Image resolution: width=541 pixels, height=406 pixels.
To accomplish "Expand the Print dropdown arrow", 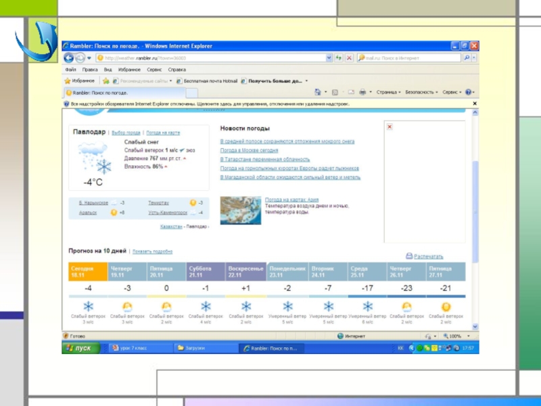I will (371, 92).
